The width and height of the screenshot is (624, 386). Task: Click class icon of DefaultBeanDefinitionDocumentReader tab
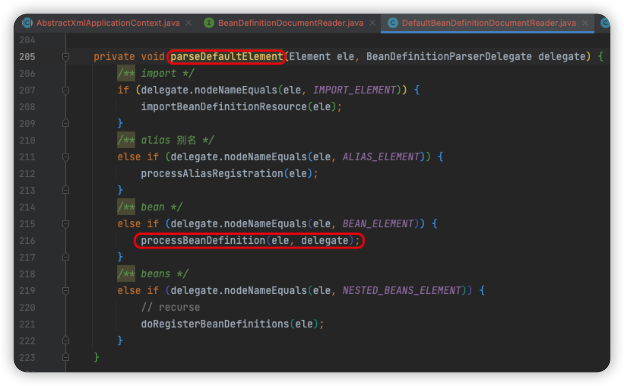point(393,23)
